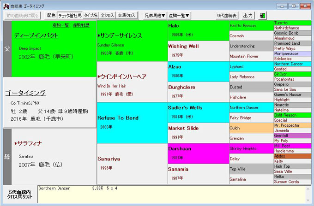The width and height of the screenshot is (314, 206).
Task: Click Northern Dancer in fourth-generation column
Action: pyautogui.click(x=251, y=107)
